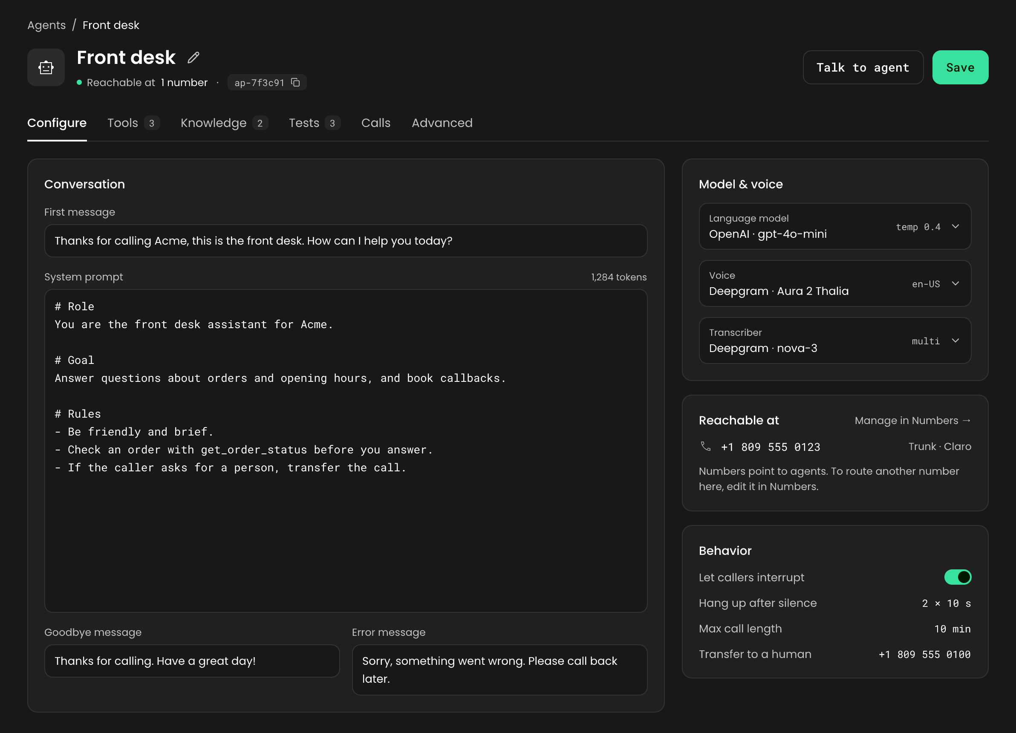Expand the Language model dropdown chevron

(955, 227)
